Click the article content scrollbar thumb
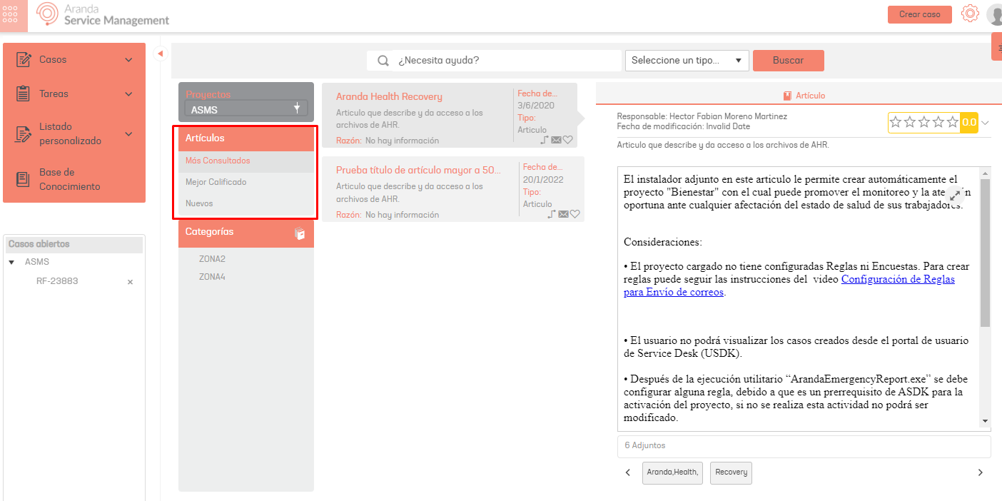 [986, 253]
